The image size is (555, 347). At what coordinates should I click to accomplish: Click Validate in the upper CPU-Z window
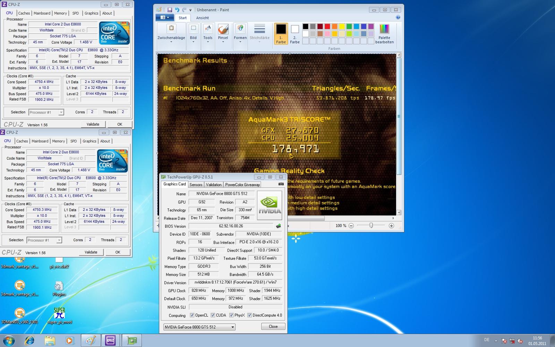pyautogui.click(x=93, y=124)
